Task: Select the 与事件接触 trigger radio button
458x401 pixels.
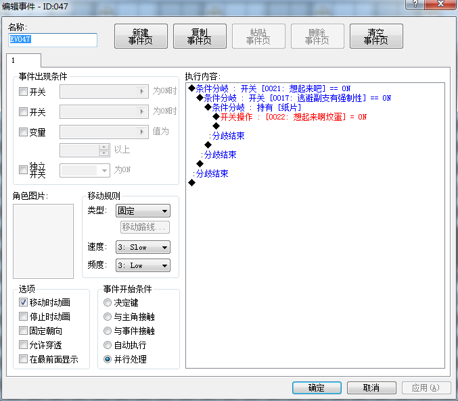Action: coord(108,331)
